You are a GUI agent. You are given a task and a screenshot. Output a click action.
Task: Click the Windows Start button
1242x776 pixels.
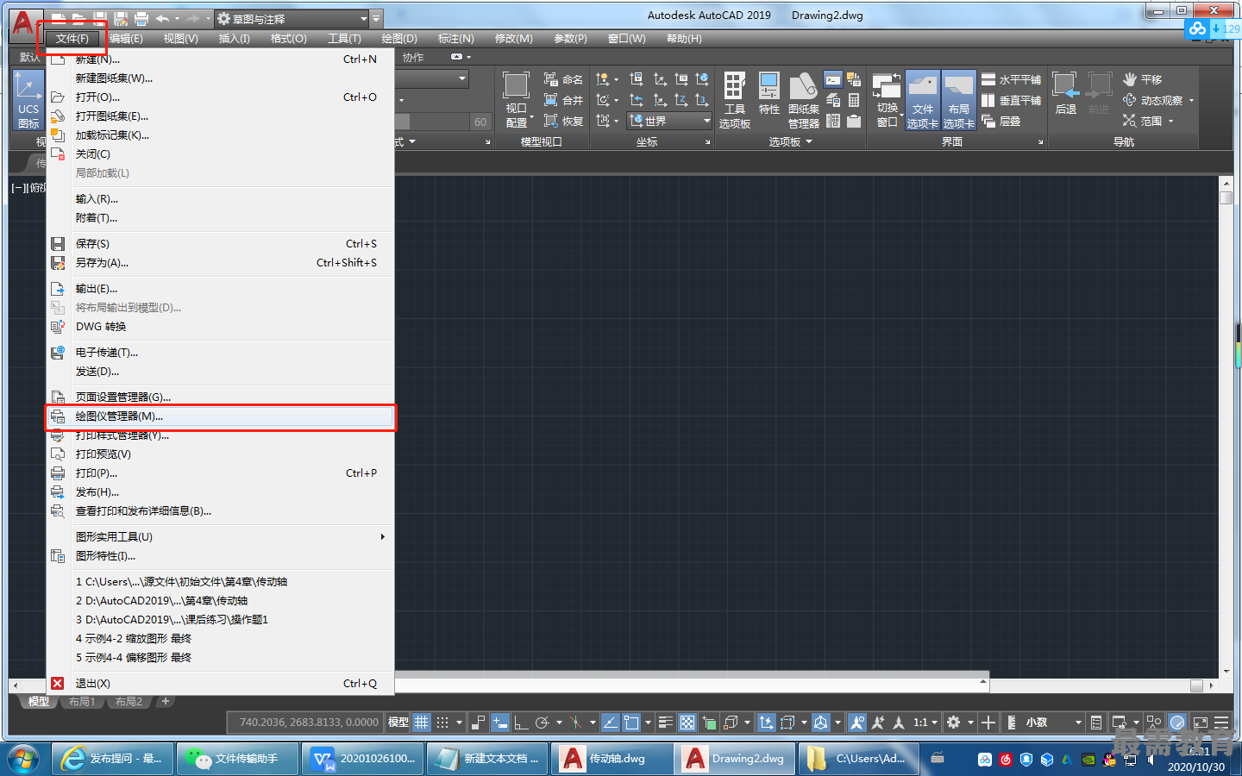point(23,760)
